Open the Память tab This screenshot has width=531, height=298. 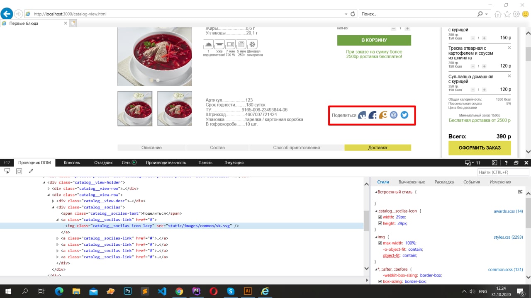205,163
